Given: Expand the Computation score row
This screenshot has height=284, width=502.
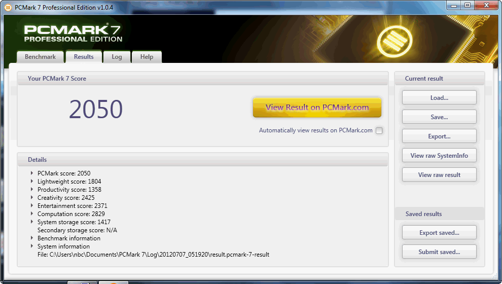Looking at the screenshot, I should click(x=32, y=214).
